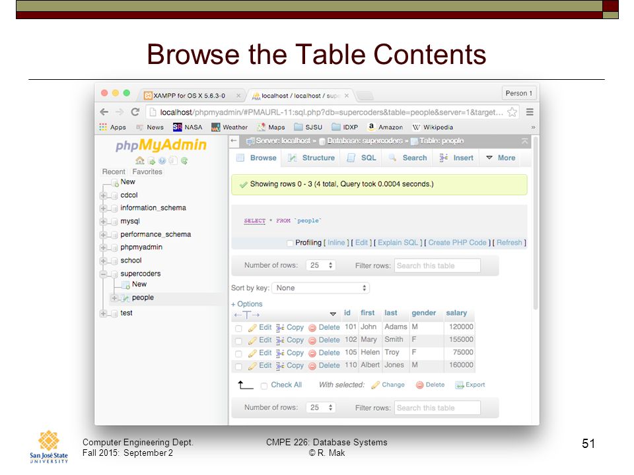
Task: Click the Inline query edit link
Action: [336, 242]
